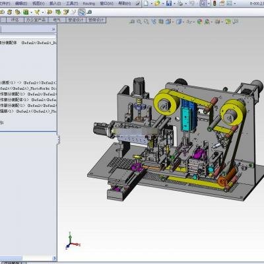The height and width of the screenshot is (264, 264).
Task: Create a new document with New icon
Action: point(146,3)
